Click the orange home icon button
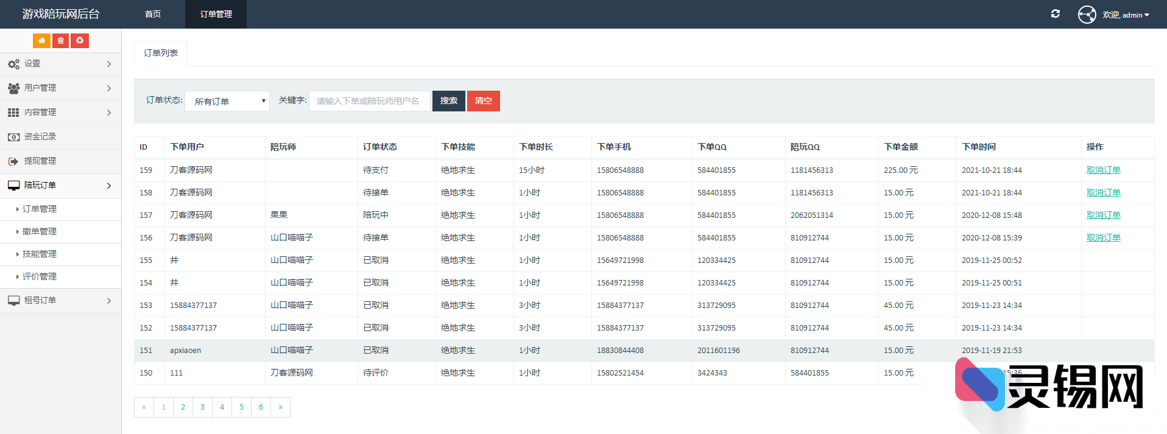Image resolution: width=1167 pixels, height=434 pixels. tap(41, 41)
